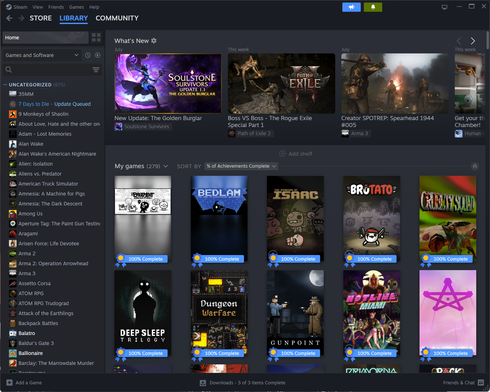Open Downloads - 3 of 3 Items Complete
Image resolution: width=490 pixels, height=392 pixels.
tap(247, 383)
